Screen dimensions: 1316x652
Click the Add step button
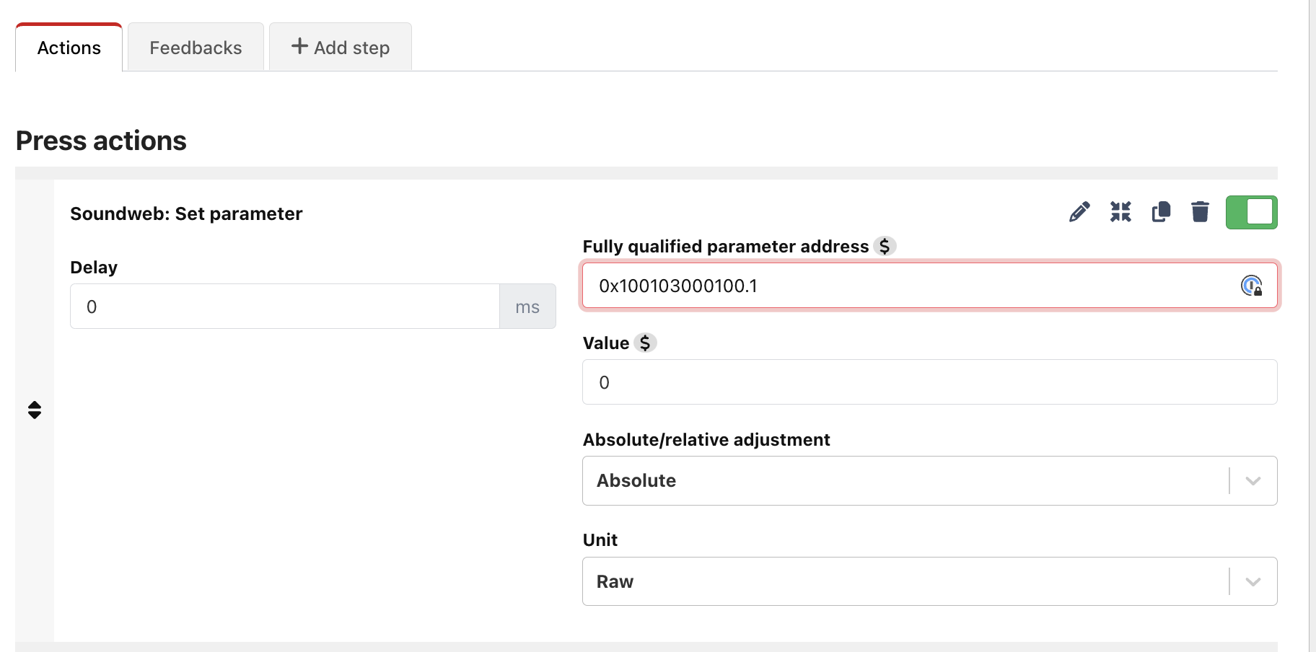(341, 48)
